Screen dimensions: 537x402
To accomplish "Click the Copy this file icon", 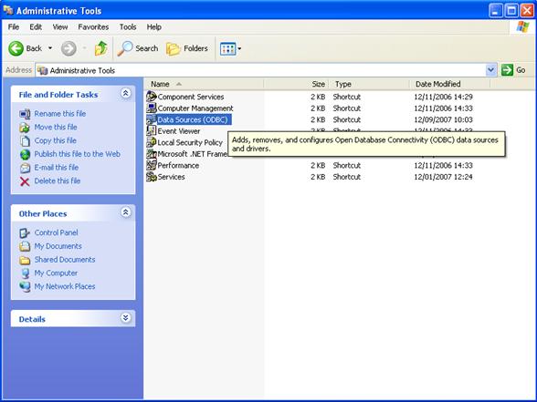I will pos(25,140).
